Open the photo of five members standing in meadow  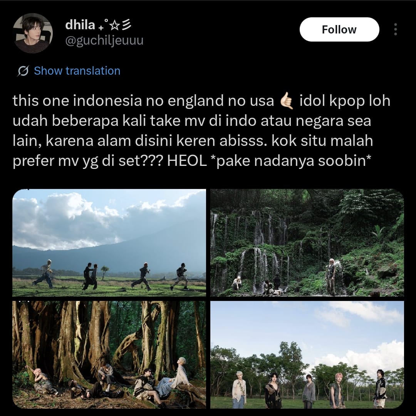[307, 355]
